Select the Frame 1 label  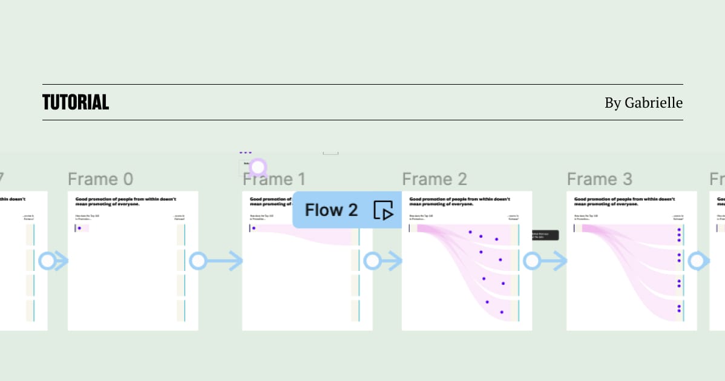[274, 179]
